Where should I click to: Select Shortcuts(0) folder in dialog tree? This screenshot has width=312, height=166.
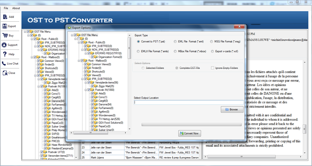(x=98, y=72)
